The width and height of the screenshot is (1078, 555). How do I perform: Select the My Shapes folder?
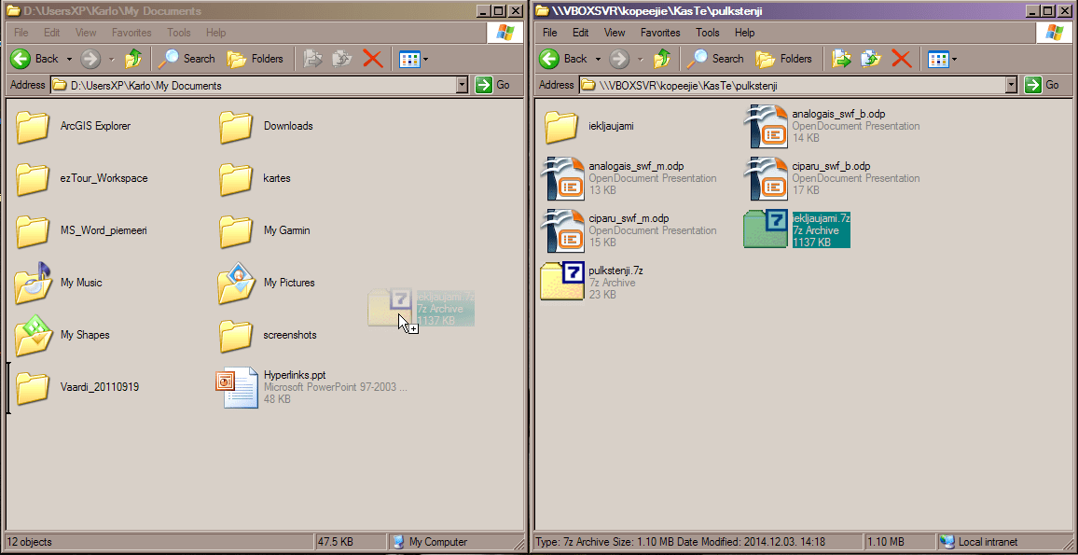pos(62,335)
